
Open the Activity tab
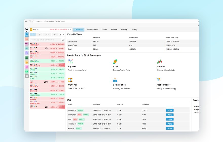click(134, 30)
